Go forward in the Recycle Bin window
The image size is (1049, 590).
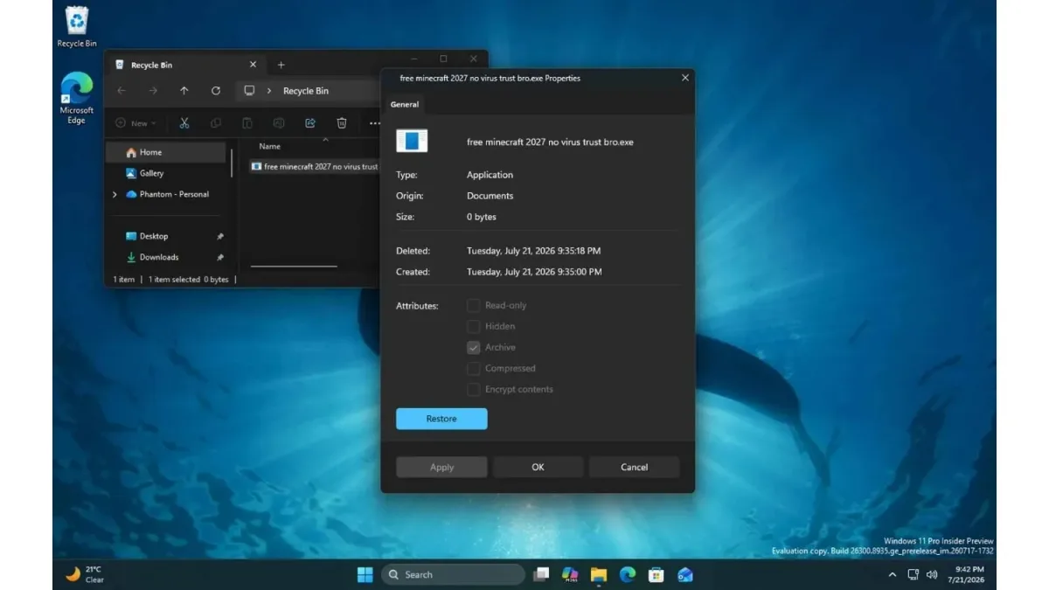(x=152, y=91)
